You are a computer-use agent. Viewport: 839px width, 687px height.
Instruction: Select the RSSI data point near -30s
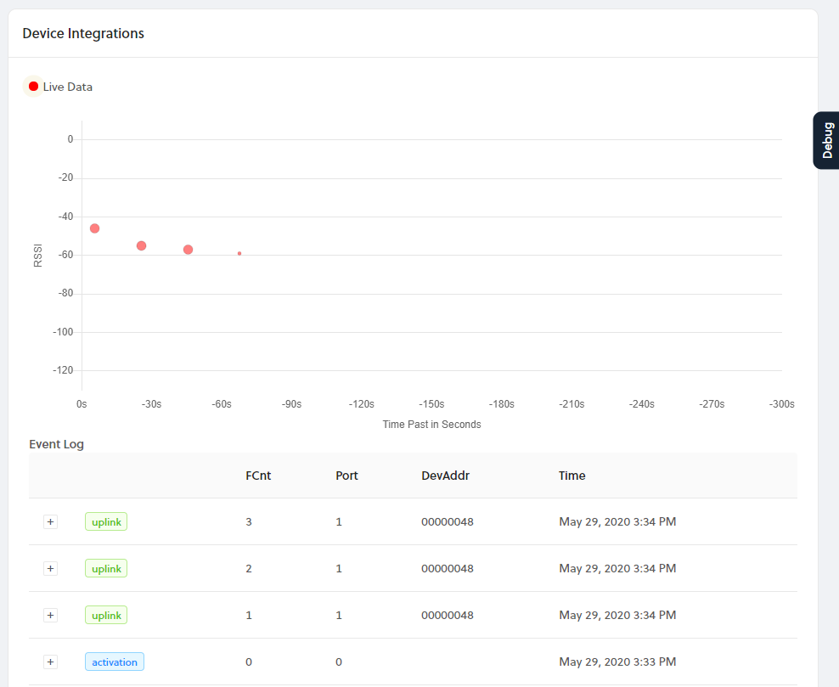tap(141, 245)
